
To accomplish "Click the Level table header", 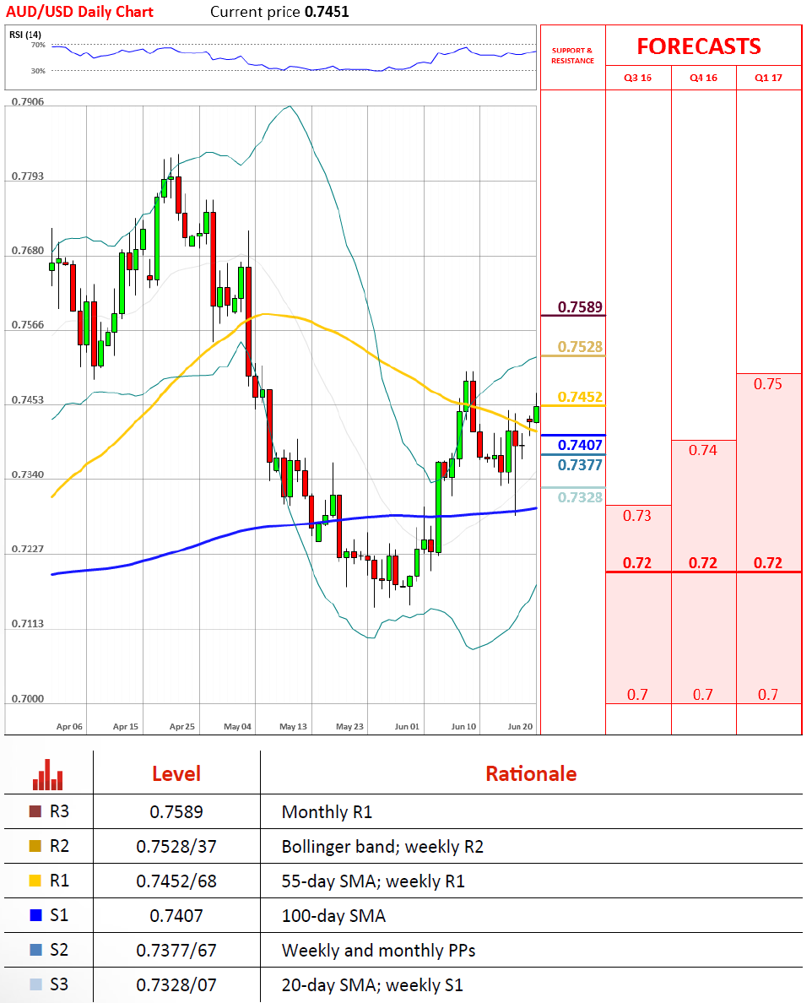I will 176,774.
